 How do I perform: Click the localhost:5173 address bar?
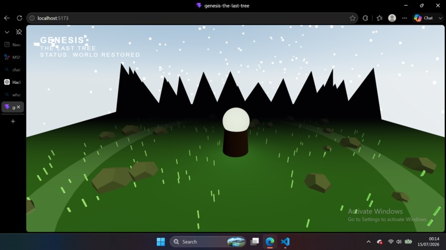192,18
